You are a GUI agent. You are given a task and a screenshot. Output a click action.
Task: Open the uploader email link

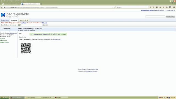(x=12, y=33)
